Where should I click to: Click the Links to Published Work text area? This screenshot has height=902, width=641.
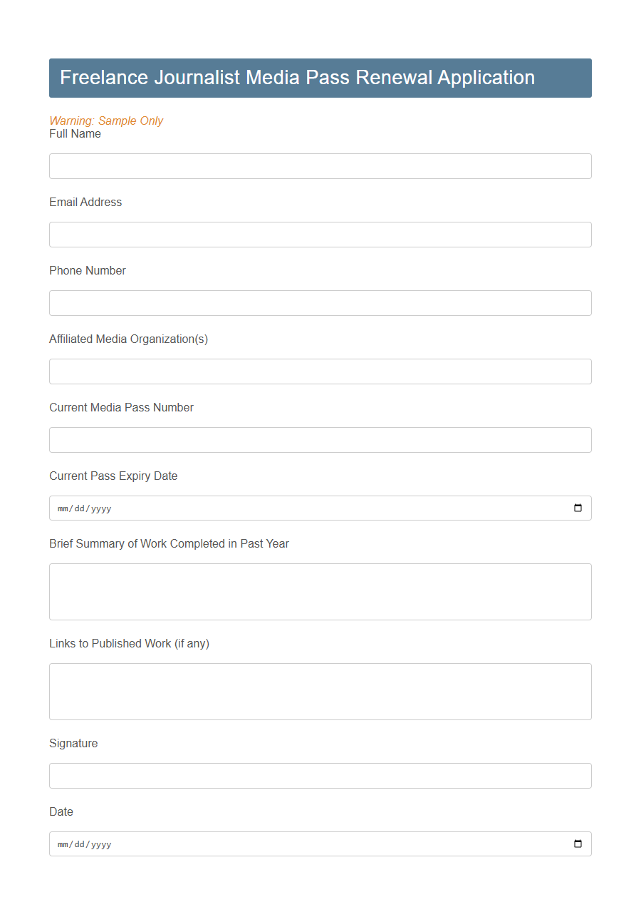tap(320, 691)
